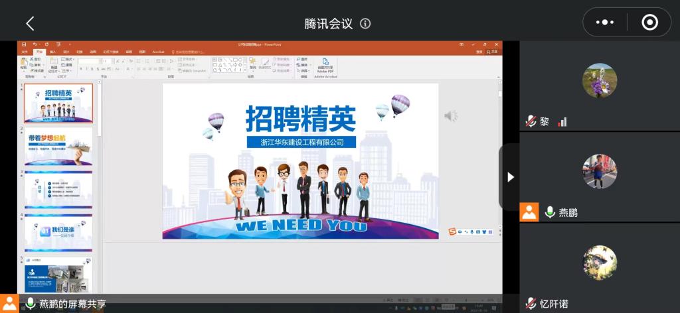Tap the circular close target button
The height and width of the screenshot is (313, 680).
tap(649, 23)
